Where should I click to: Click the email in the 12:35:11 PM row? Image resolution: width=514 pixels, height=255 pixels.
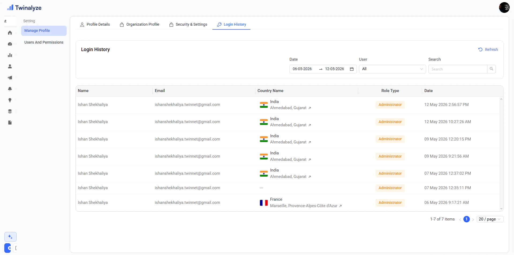[x=187, y=188]
